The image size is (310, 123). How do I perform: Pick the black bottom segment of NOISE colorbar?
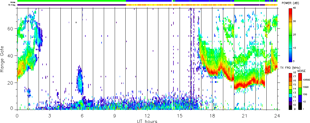(x=300, y=106)
